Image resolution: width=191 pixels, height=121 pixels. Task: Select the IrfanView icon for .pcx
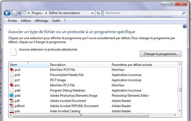11,85
